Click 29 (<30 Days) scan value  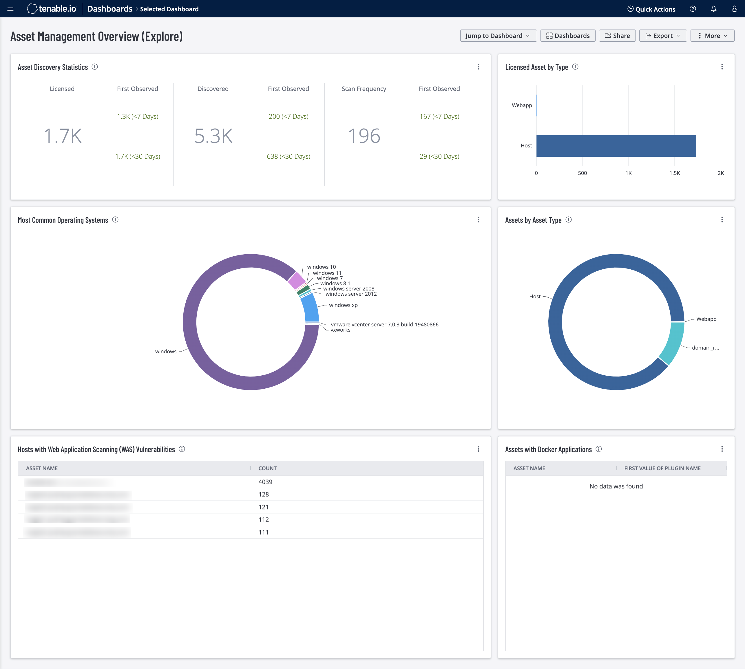coord(439,156)
